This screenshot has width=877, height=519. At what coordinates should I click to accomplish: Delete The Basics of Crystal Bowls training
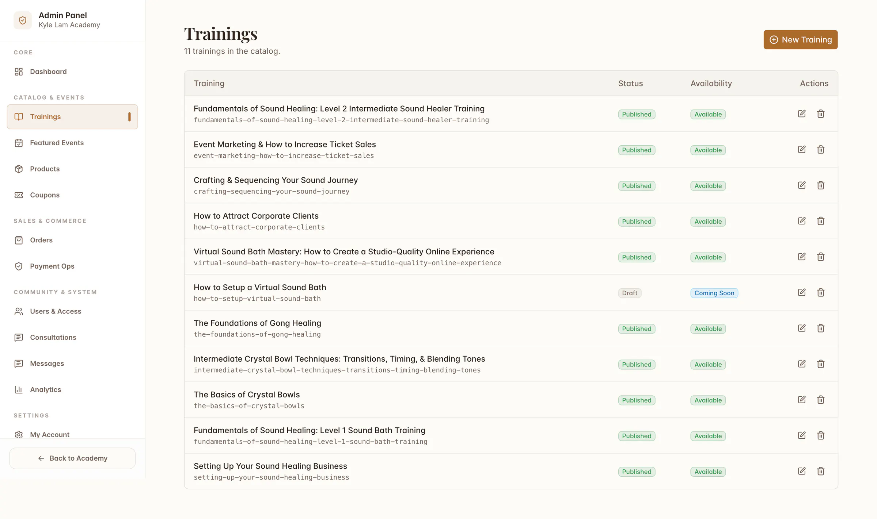(821, 400)
